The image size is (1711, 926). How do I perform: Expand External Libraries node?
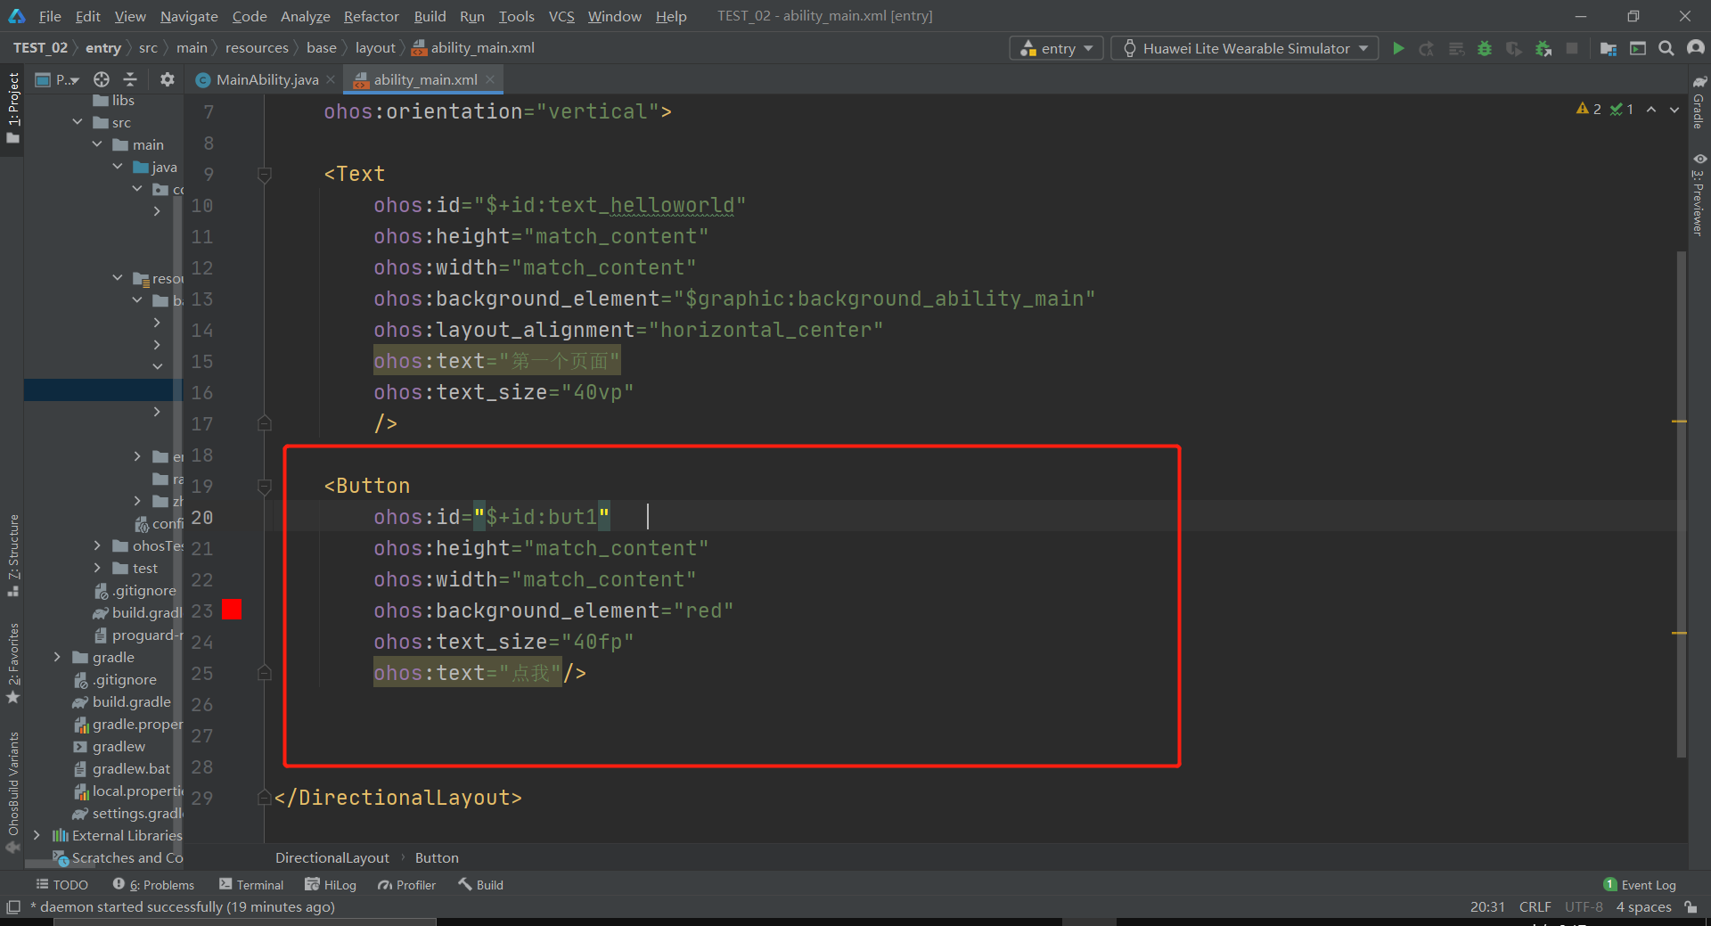click(x=37, y=835)
